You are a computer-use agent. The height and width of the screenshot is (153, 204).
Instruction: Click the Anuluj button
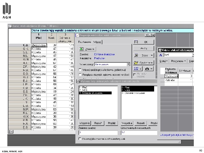pos(143,48)
